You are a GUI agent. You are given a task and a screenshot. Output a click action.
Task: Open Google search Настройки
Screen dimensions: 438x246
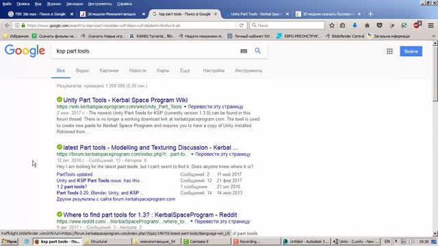(x=214, y=70)
